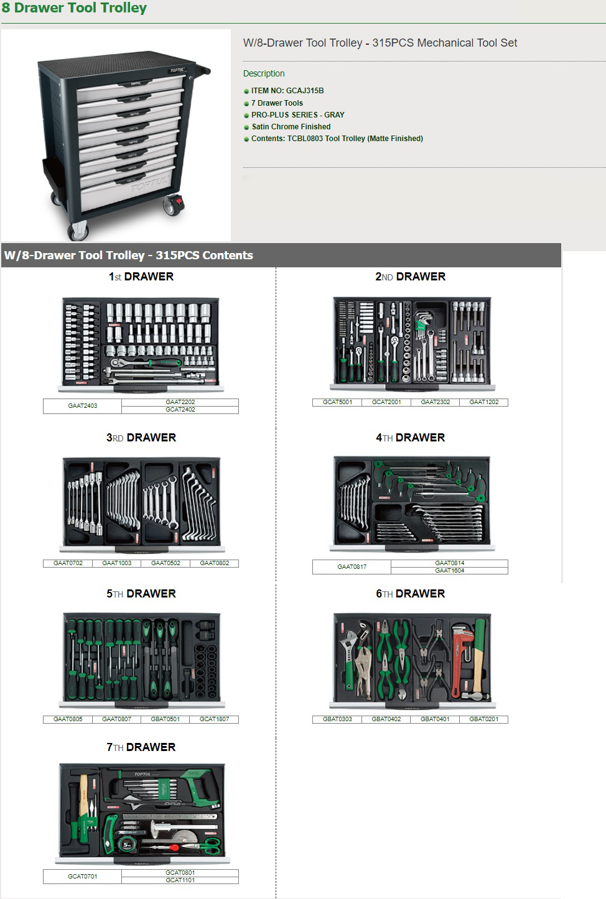Select part code GAAT2403
This screenshot has height=899, width=606.
coord(82,406)
